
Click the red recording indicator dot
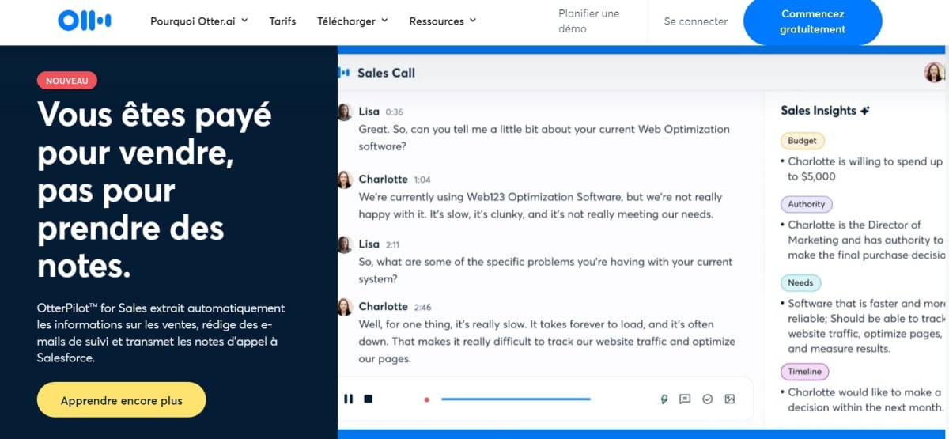pyautogui.click(x=427, y=399)
